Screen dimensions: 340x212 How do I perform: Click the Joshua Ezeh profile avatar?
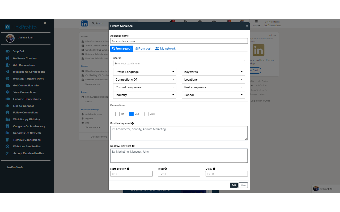click(x=10, y=38)
